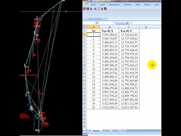The height and width of the screenshot is (136, 181).
Task: Select cell containing 12.792.590,21
Action: 129,84
